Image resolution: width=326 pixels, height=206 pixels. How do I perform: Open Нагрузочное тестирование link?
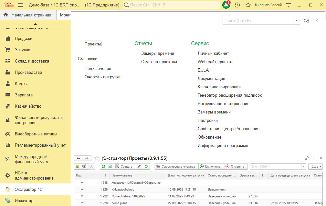tap(223, 104)
